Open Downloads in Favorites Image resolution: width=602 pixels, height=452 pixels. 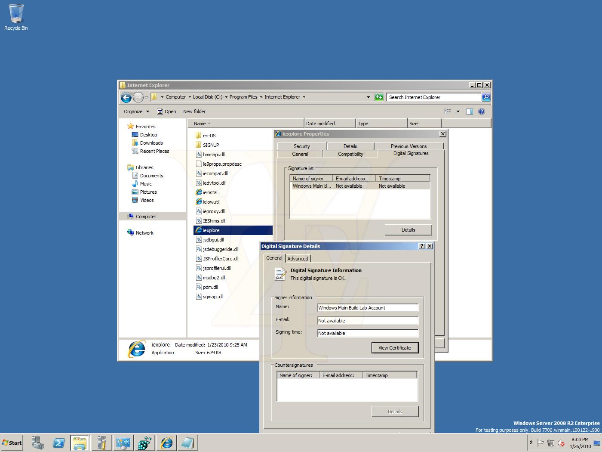click(147, 143)
